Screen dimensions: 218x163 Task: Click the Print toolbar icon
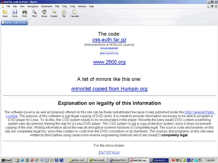click(x=24, y=12)
